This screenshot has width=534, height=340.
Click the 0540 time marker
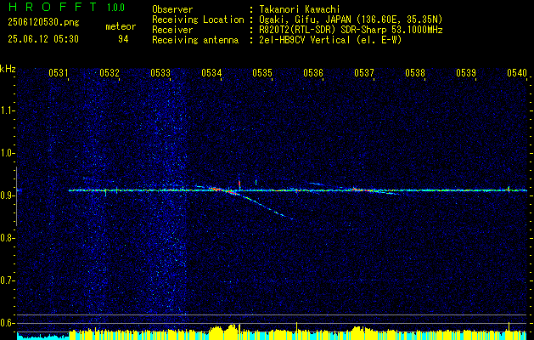tap(517, 72)
